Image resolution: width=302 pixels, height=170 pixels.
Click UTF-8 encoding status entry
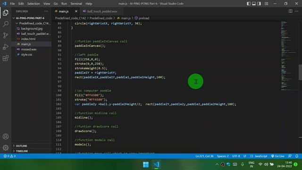[236, 156]
